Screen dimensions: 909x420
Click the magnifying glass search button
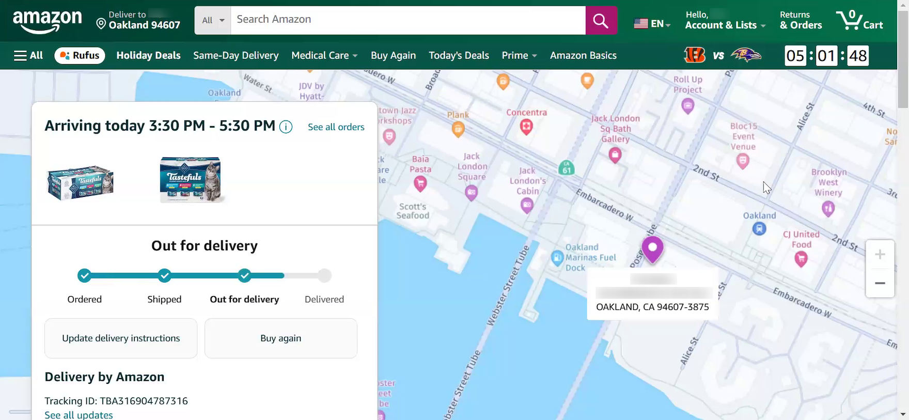coord(601,20)
